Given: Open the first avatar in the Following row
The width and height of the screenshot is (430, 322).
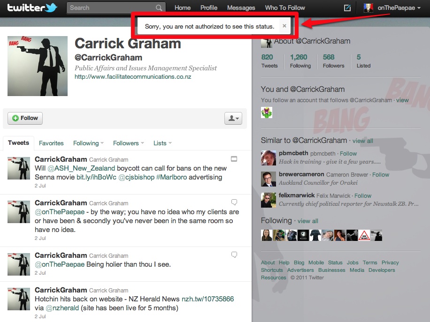Looking at the screenshot, I should (267, 235).
